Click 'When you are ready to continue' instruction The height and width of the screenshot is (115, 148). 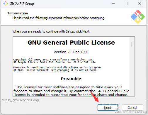click(x=51, y=31)
